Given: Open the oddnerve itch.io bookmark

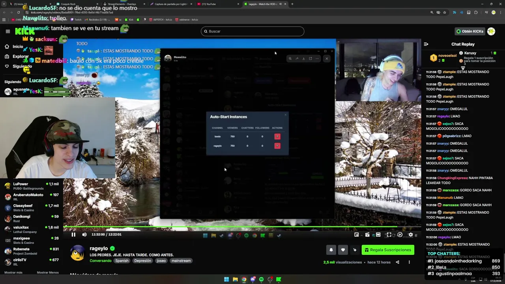Looking at the screenshot, I should pos(187,19).
